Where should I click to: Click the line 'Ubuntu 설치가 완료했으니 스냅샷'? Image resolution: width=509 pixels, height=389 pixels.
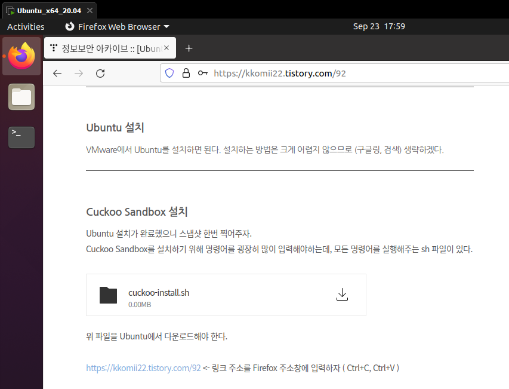[x=169, y=234]
